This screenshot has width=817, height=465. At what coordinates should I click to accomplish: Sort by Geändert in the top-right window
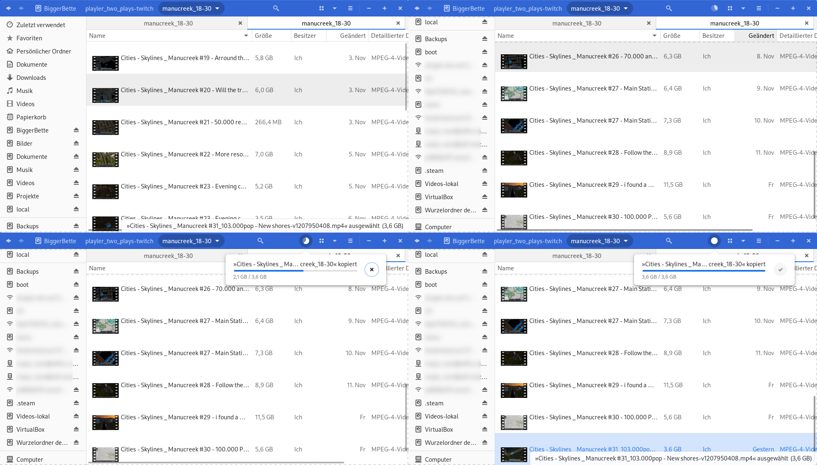coord(756,36)
